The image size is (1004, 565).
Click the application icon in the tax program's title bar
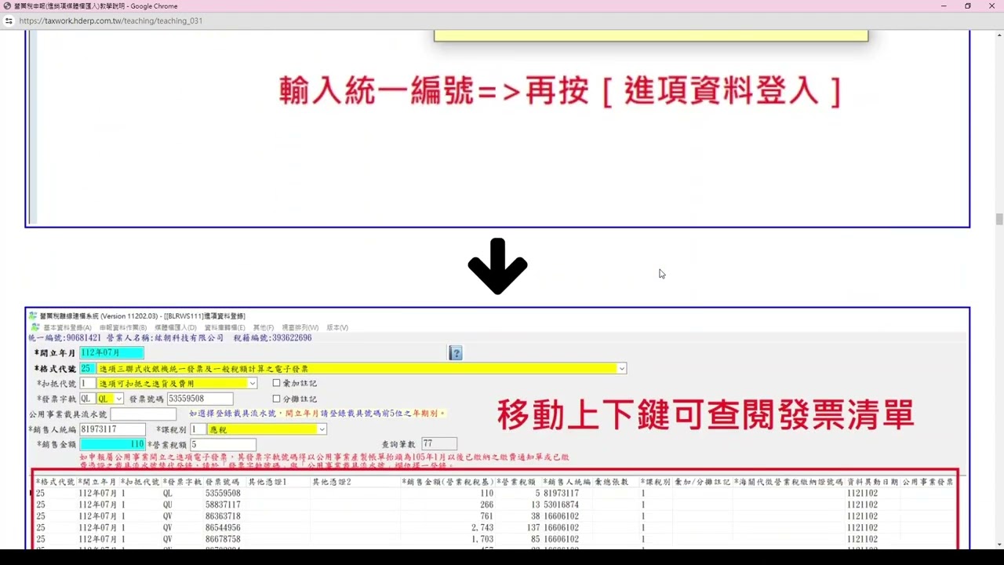(33, 316)
